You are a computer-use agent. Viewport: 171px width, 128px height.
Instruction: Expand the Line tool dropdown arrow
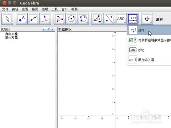tap(38, 23)
